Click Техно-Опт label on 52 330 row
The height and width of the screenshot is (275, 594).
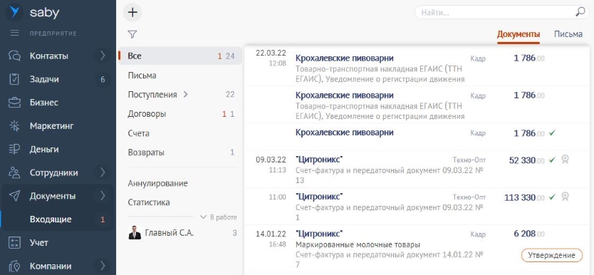tap(469, 160)
